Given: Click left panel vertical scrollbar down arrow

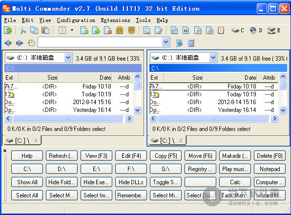Looking at the screenshot, I should tap(137, 110).
